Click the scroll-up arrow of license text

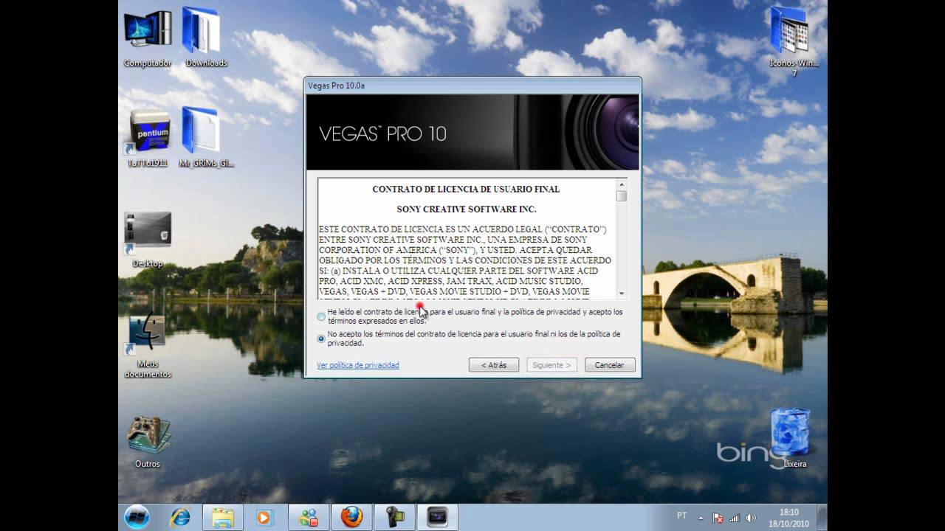(x=622, y=184)
